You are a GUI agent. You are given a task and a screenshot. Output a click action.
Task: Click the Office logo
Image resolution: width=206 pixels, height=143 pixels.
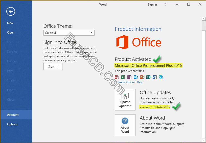139,42
